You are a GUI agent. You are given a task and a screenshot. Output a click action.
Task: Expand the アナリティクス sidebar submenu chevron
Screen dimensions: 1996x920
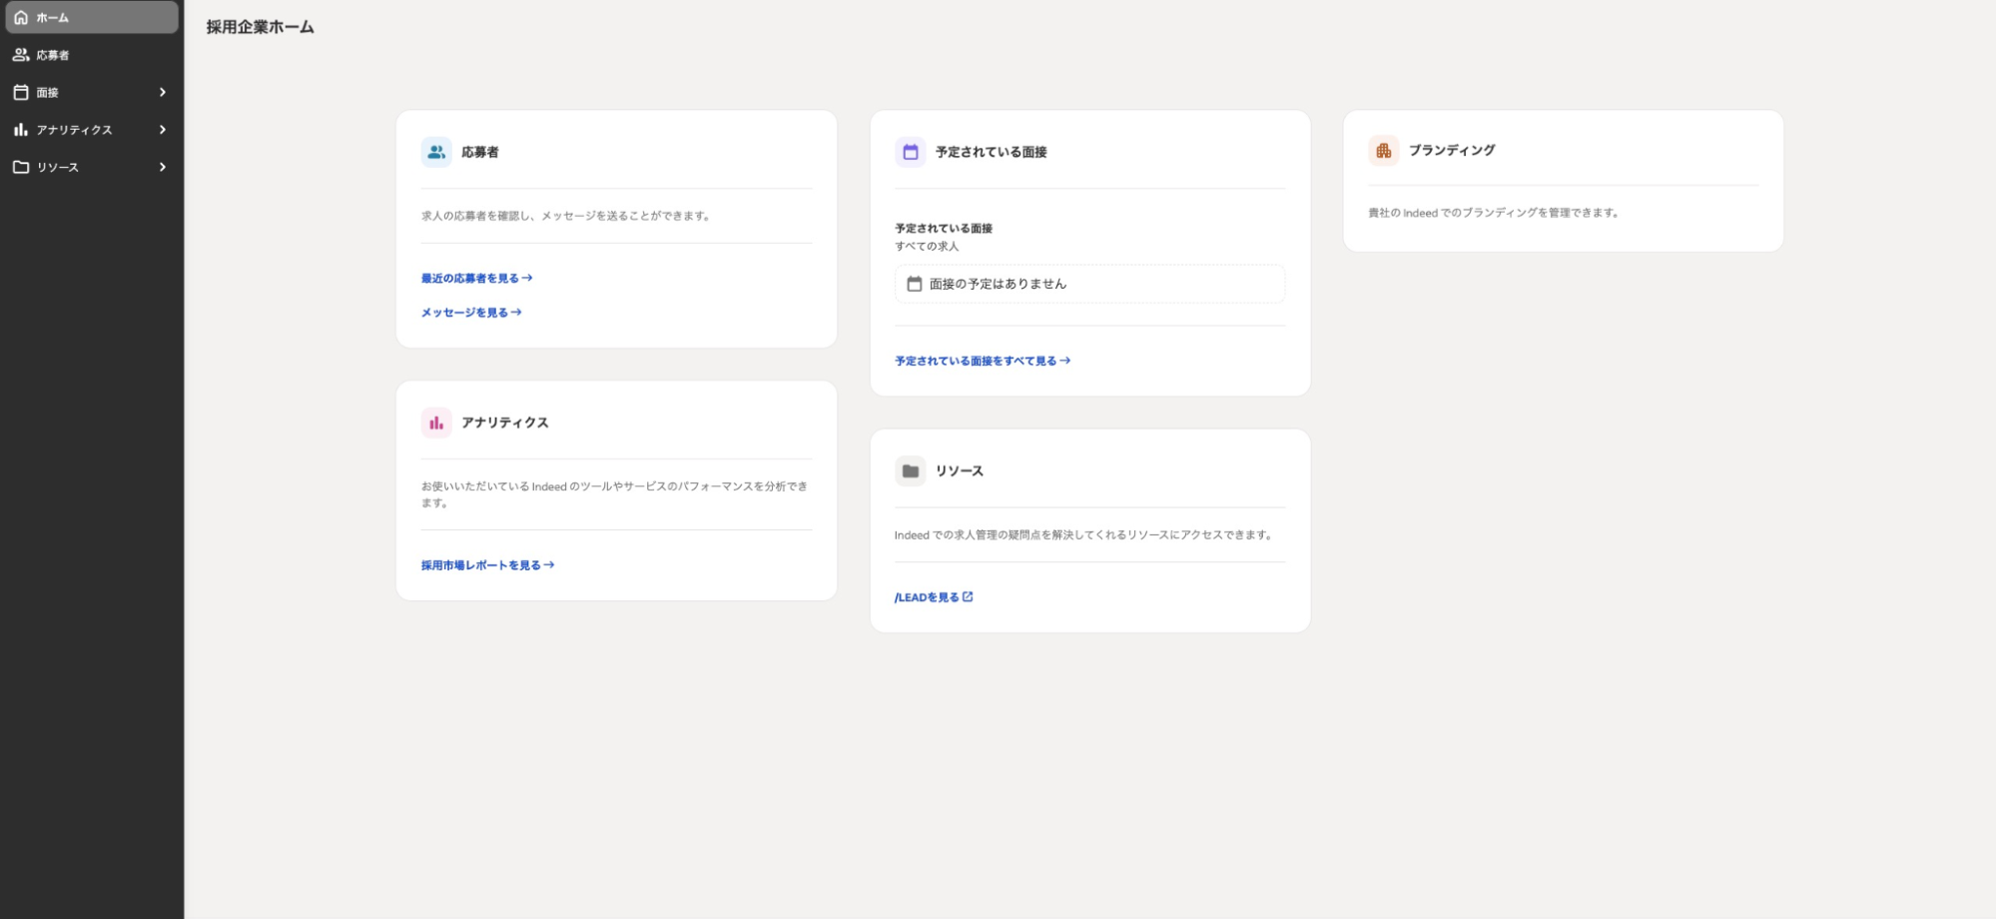click(x=163, y=130)
